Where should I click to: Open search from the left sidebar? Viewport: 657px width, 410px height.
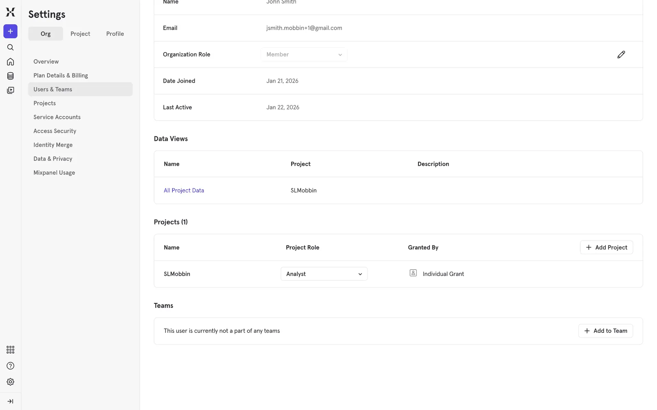coord(10,47)
